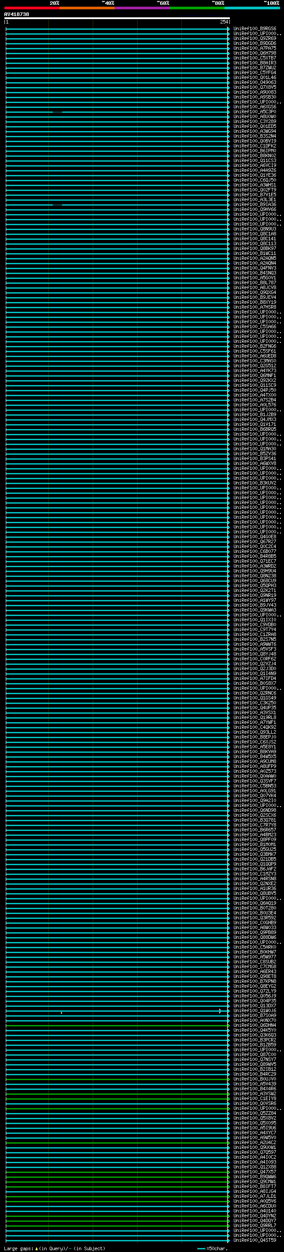Select the UniRef100_C3Y289 label
284x1252 pixels.
point(254,122)
